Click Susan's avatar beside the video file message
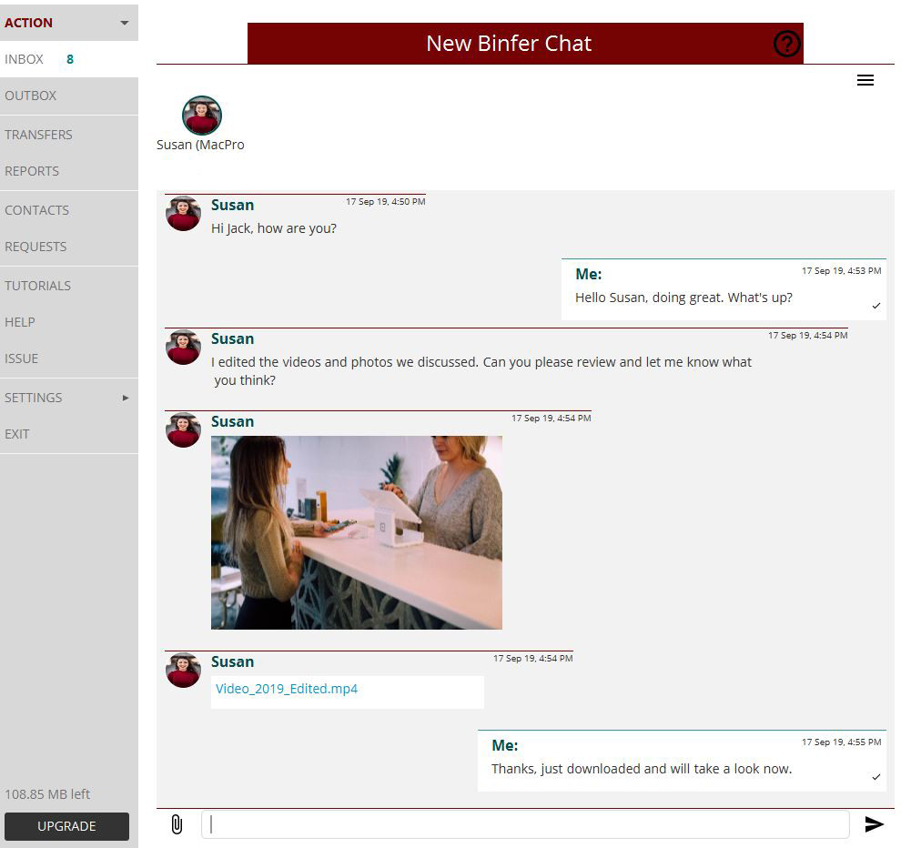Image resolution: width=911 pixels, height=848 pixels. (x=183, y=670)
